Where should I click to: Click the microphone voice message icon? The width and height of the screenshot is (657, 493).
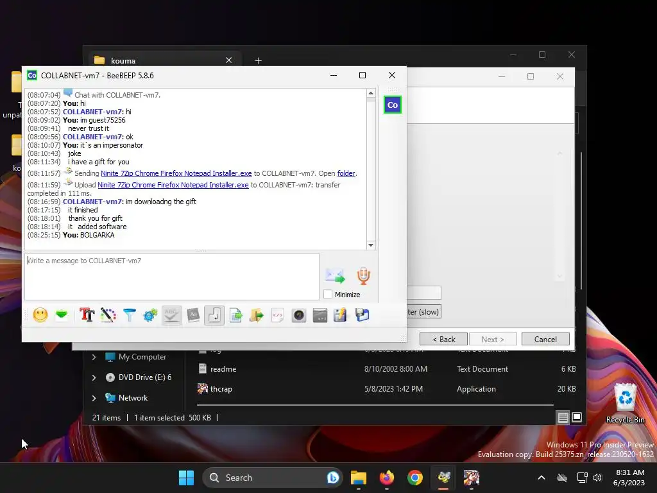[363, 275]
